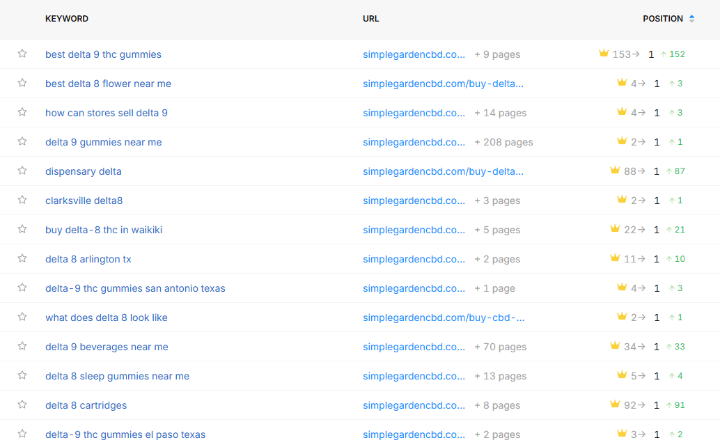Star 'buy delta-8 thc in waikiki' keyword

tap(22, 230)
